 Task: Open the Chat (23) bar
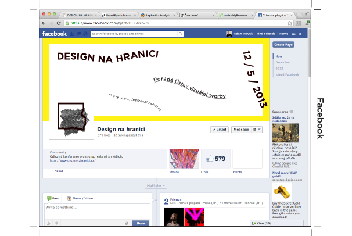point(261,223)
